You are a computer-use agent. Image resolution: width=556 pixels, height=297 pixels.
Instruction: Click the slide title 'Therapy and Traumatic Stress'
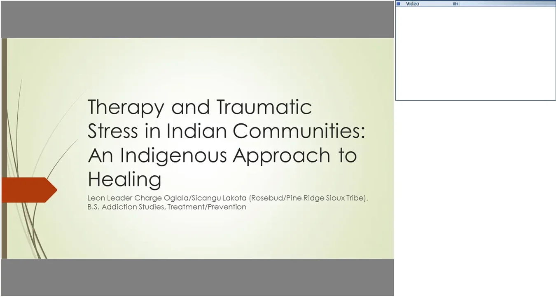[226, 143]
